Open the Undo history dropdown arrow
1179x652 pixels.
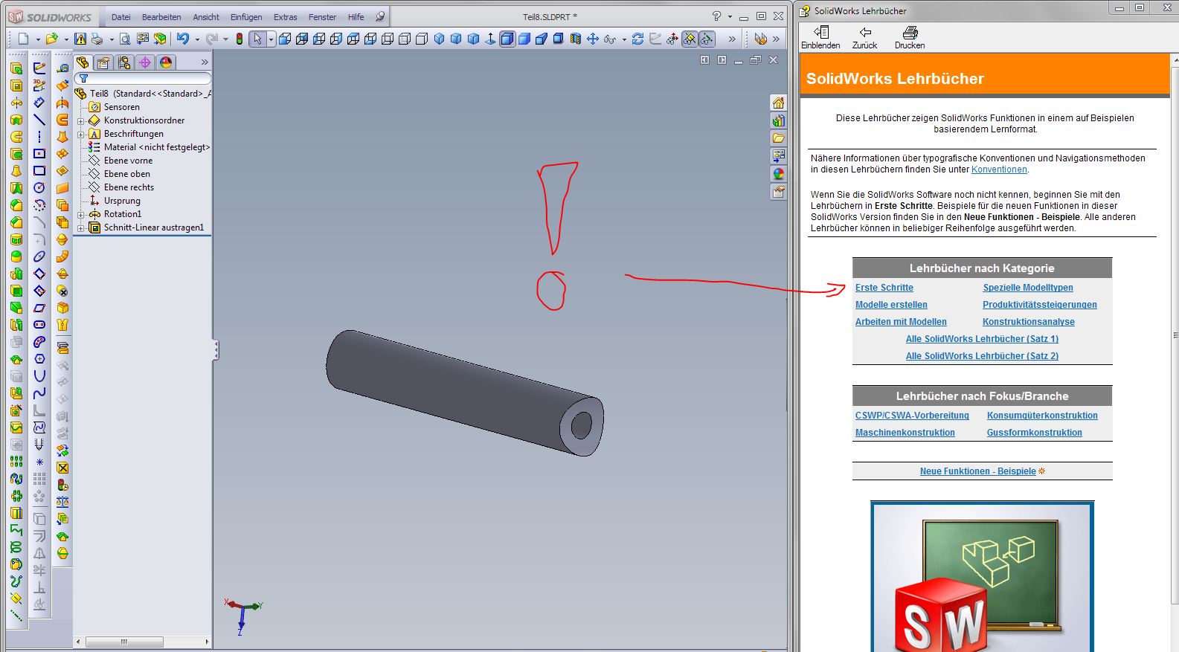tap(197, 39)
